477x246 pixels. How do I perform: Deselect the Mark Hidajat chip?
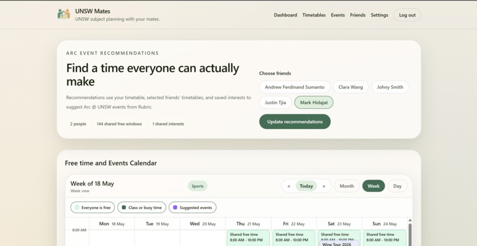tap(314, 103)
